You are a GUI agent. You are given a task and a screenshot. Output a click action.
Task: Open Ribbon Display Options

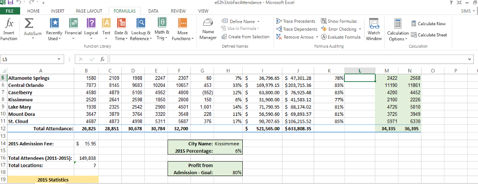tap(459, 2)
